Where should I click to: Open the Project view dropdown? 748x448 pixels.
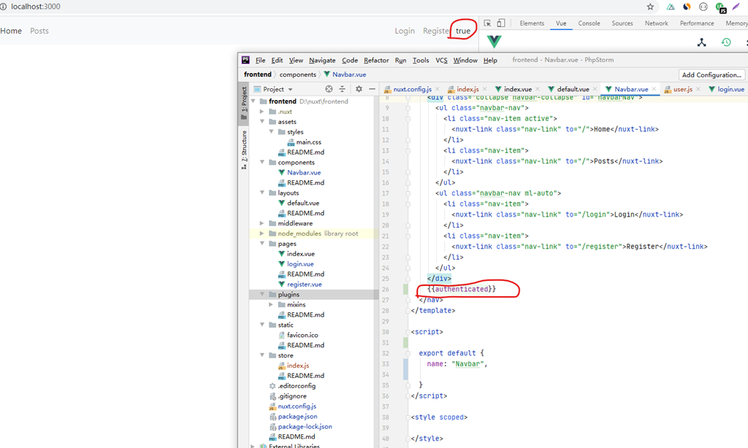[273, 89]
